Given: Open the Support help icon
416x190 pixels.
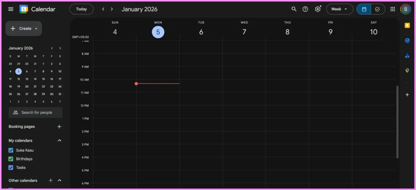Looking at the screenshot, I should pyautogui.click(x=305, y=9).
